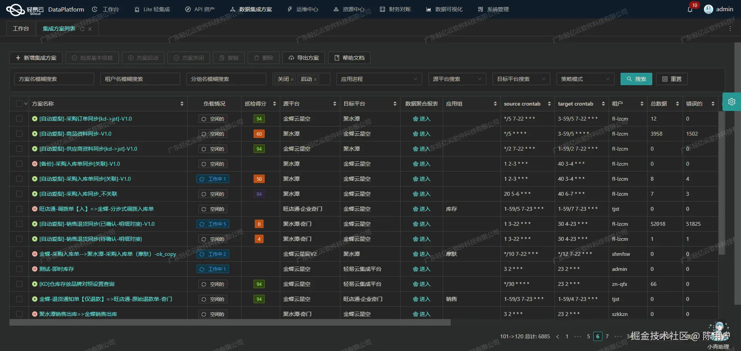This screenshot has width=741, height=351.
Task: Check the 采购订单同步[kd->jst]-V1.0 row checkbox
Action: tap(19, 119)
